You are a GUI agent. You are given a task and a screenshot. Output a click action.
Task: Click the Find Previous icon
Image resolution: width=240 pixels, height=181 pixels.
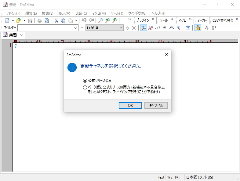(x=107, y=20)
